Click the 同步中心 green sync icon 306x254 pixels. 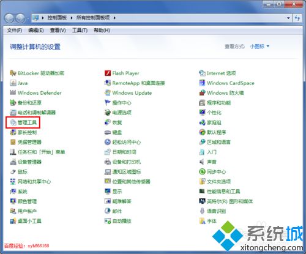[x=202, y=171]
